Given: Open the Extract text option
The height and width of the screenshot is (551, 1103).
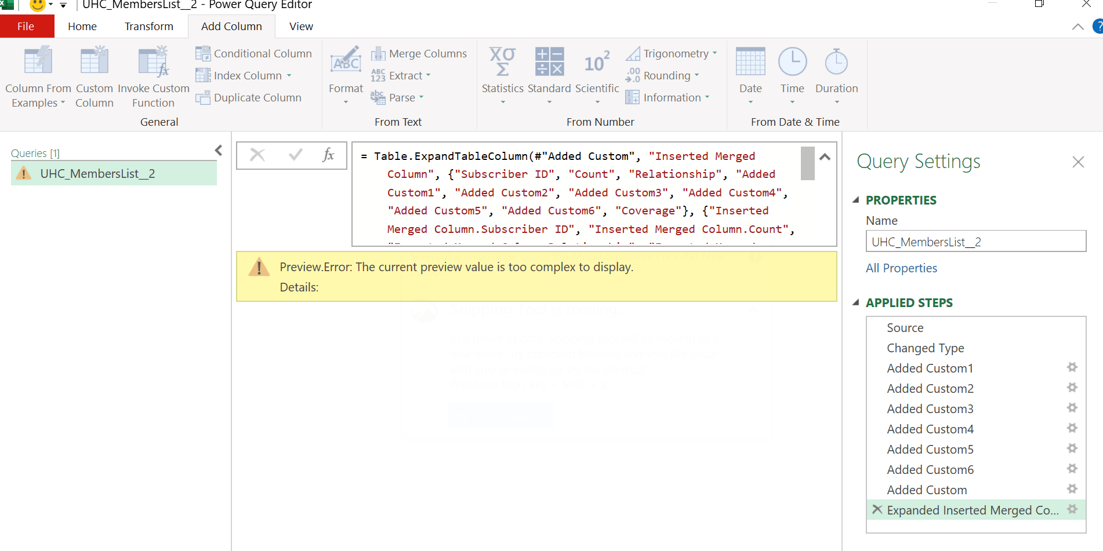Looking at the screenshot, I should pos(401,75).
